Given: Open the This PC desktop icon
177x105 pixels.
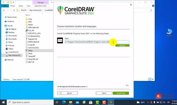Looking at the screenshot, I should tap(169, 32).
